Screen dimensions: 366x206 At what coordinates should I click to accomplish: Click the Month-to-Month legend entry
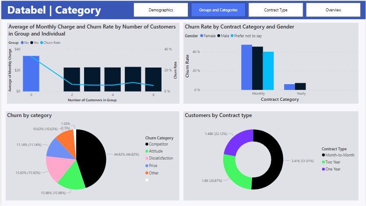[x=338, y=155]
